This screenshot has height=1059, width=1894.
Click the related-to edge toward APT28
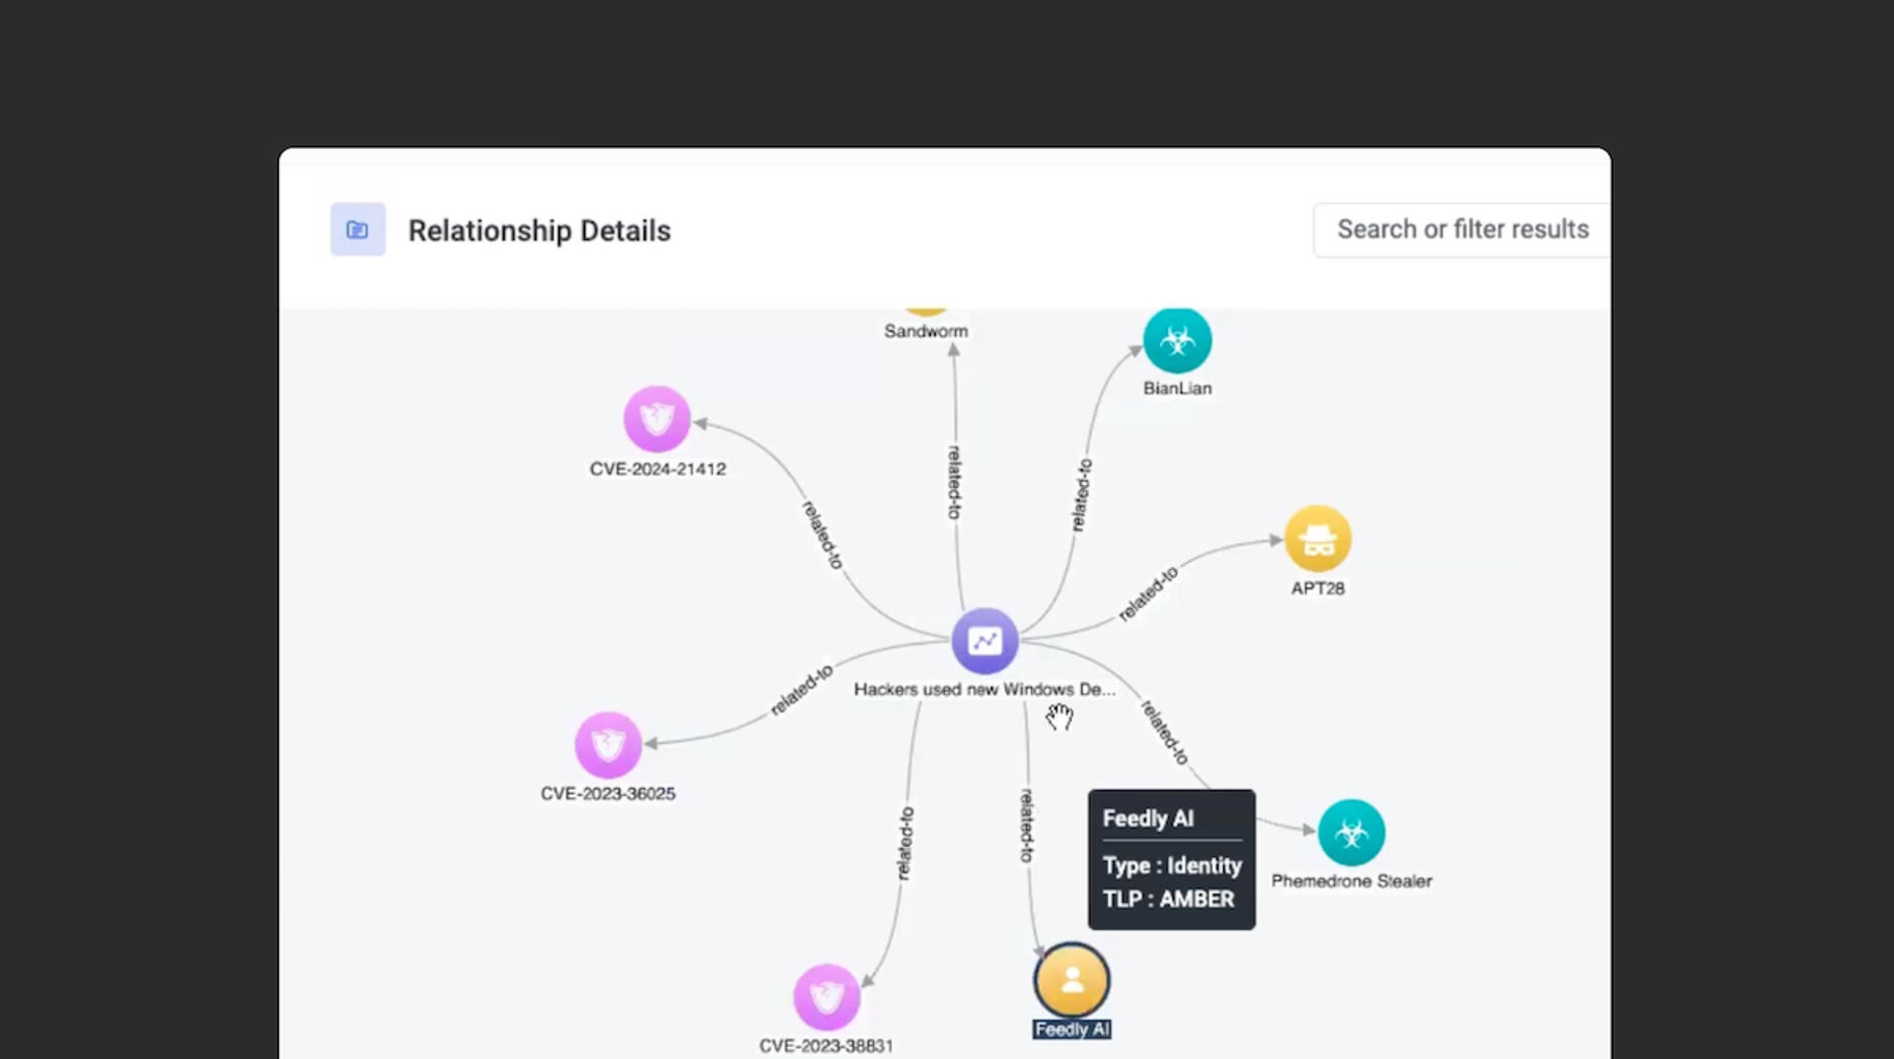point(1149,592)
